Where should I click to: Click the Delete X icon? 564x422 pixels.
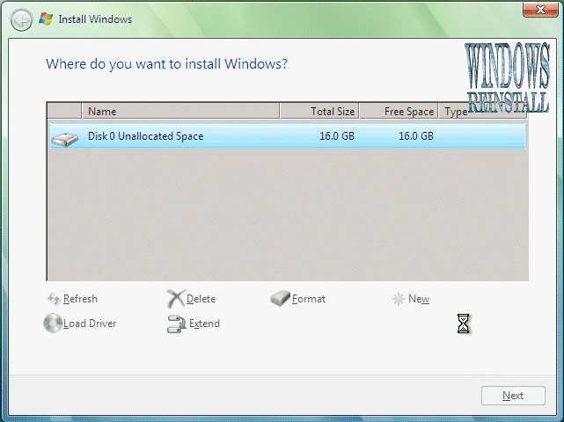(175, 299)
